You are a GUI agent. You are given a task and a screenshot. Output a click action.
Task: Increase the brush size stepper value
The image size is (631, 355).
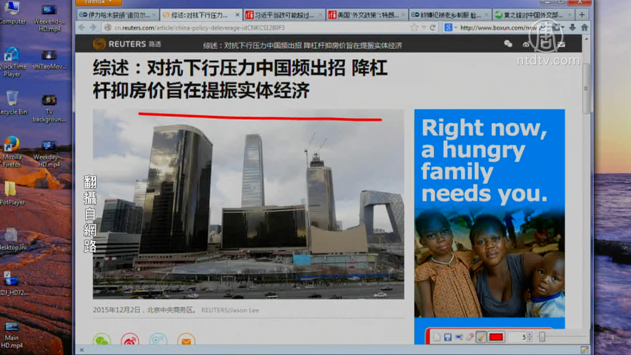[x=530, y=335]
